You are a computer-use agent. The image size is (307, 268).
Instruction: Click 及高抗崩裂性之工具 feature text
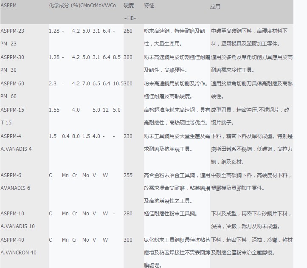(x=168, y=201)
